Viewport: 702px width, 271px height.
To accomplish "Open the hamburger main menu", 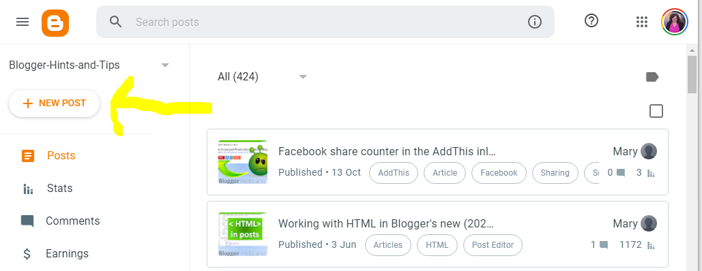I will pos(23,22).
